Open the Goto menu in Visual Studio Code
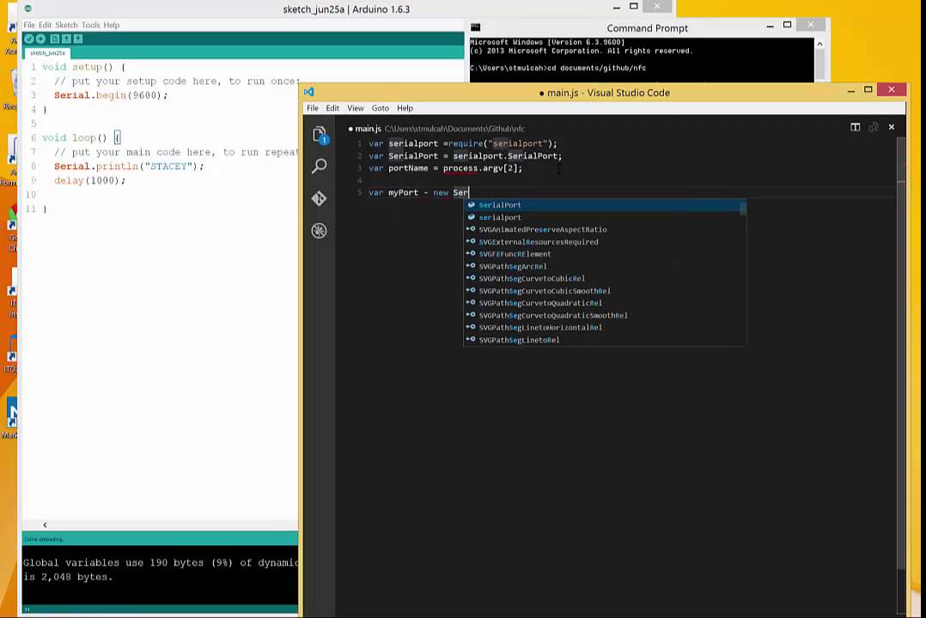The width and height of the screenshot is (926, 618). tap(381, 108)
